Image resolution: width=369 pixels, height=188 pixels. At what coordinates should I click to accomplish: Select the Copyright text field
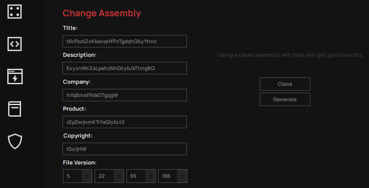(x=124, y=149)
